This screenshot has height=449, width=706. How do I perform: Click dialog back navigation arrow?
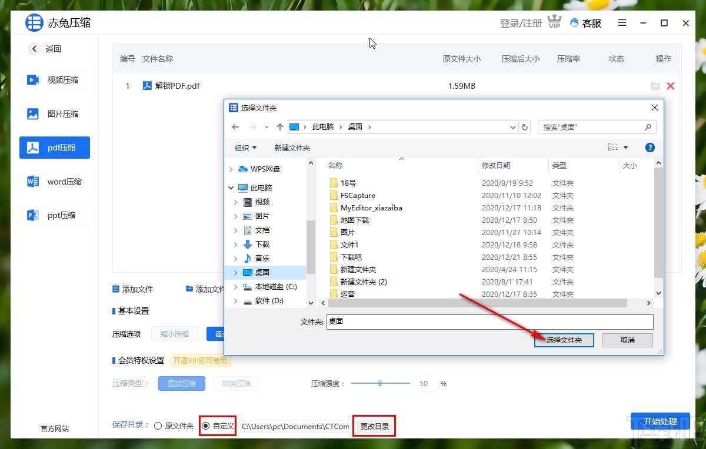pyautogui.click(x=236, y=127)
